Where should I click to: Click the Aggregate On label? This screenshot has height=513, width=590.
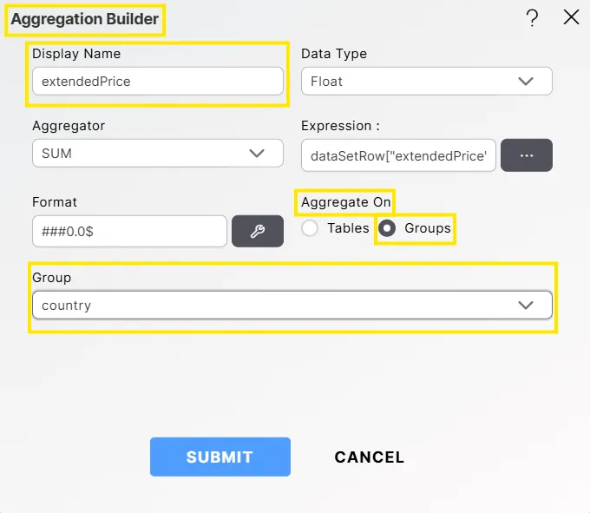[345, 202]
